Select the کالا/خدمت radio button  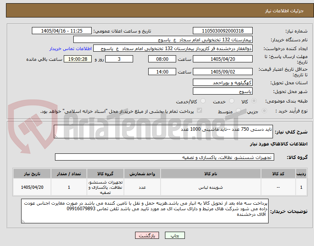(203, 101)
